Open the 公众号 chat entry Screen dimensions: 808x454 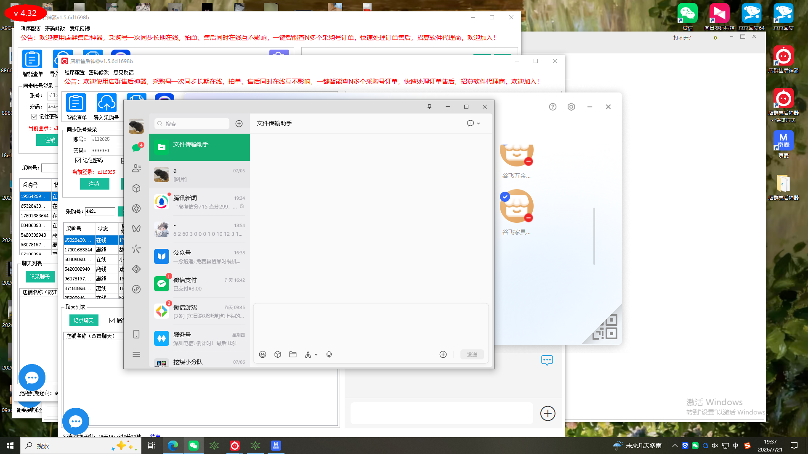click(199, 257)
